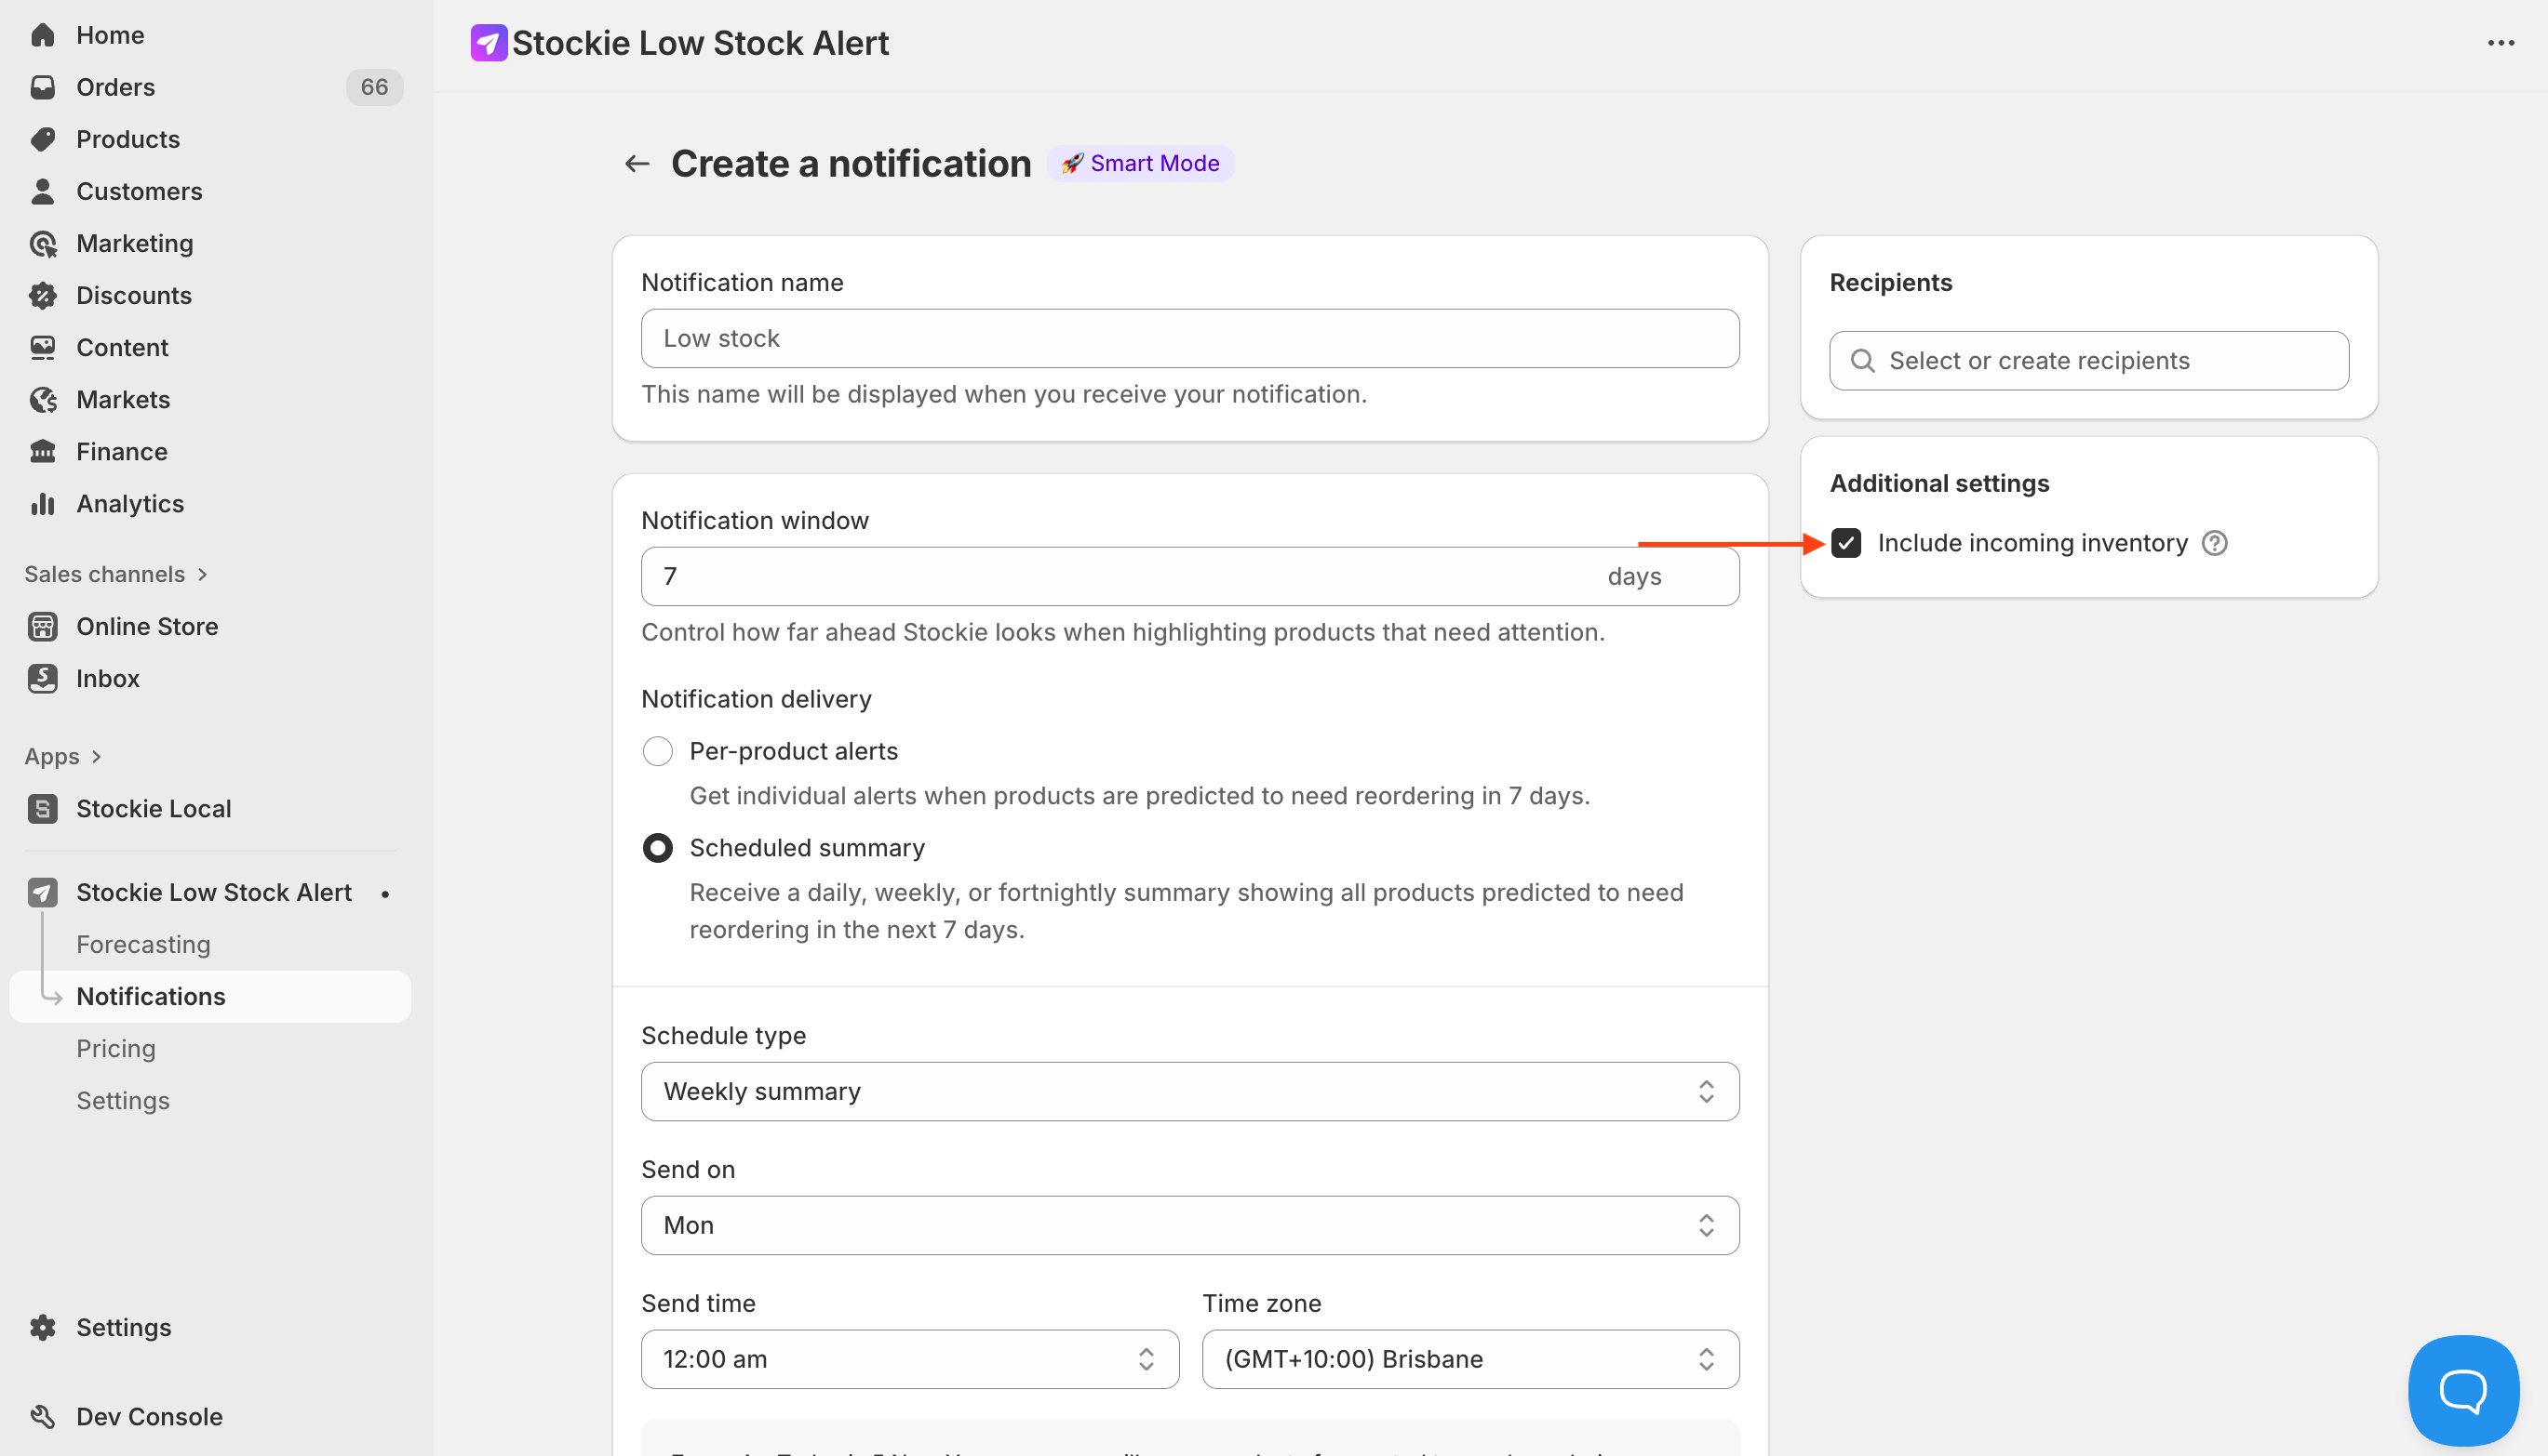The width and height of the screenshot is (2548, 1456).
Task: Open the Schedule type Weekly summary dropdown
Action: [1189, 1091]
